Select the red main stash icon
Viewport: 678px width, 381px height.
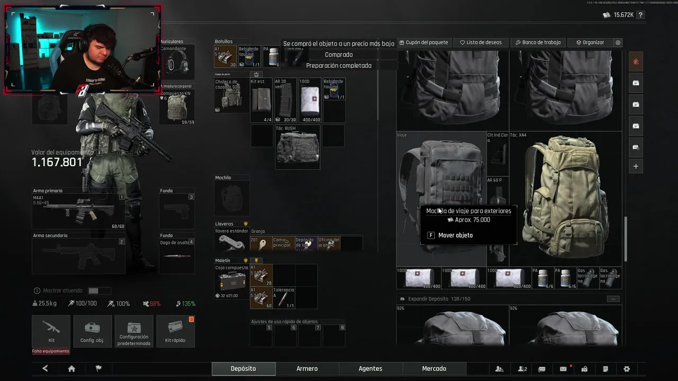point(636,62)
